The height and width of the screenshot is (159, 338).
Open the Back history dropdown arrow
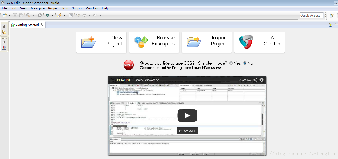(90, 16)
